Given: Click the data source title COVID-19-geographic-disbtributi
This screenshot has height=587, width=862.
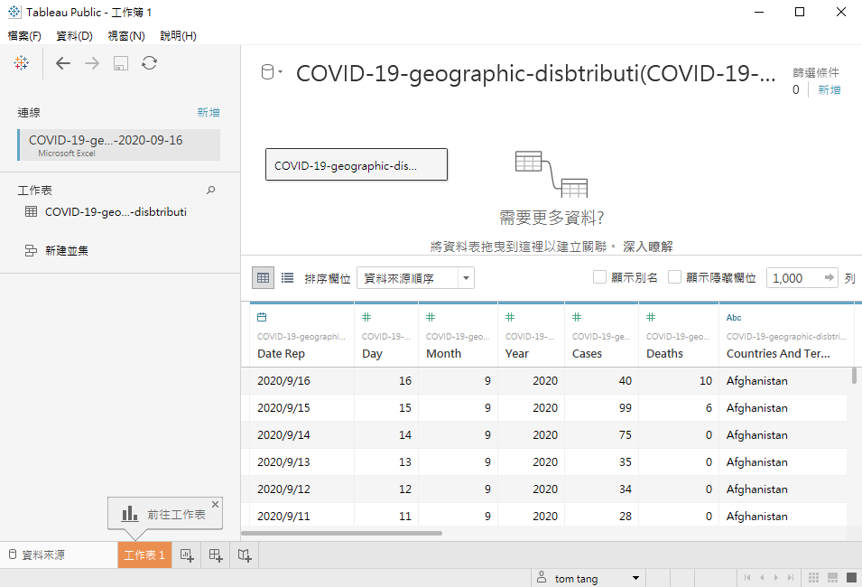Looking at the screenshot, I should [536, 73].
